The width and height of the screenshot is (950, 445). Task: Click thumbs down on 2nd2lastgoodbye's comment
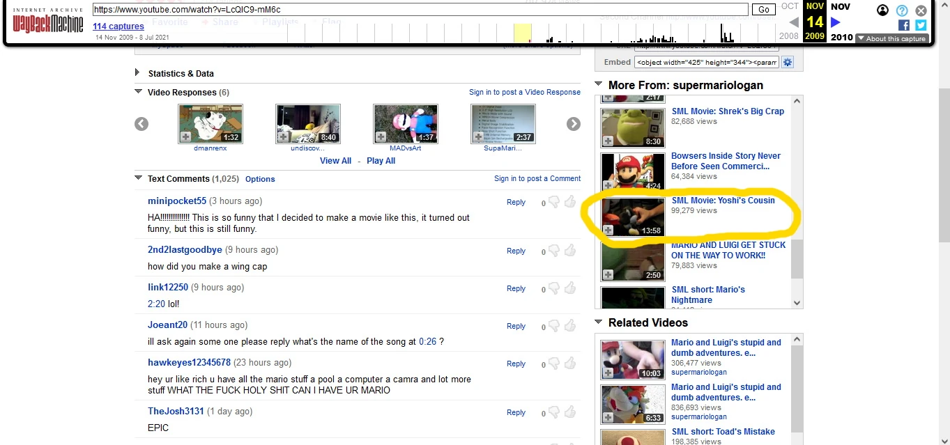coord(554,251)
